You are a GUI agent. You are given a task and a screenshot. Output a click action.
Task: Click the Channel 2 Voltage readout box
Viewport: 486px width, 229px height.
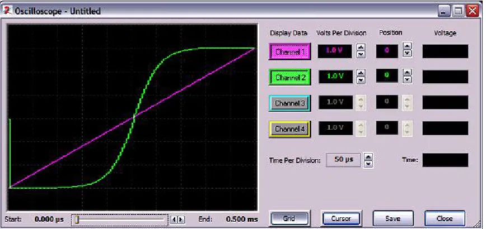445,77
